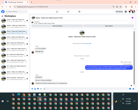Bookmark this page with the star icon
Screen dimensions: 138x110
click(121, 7)
